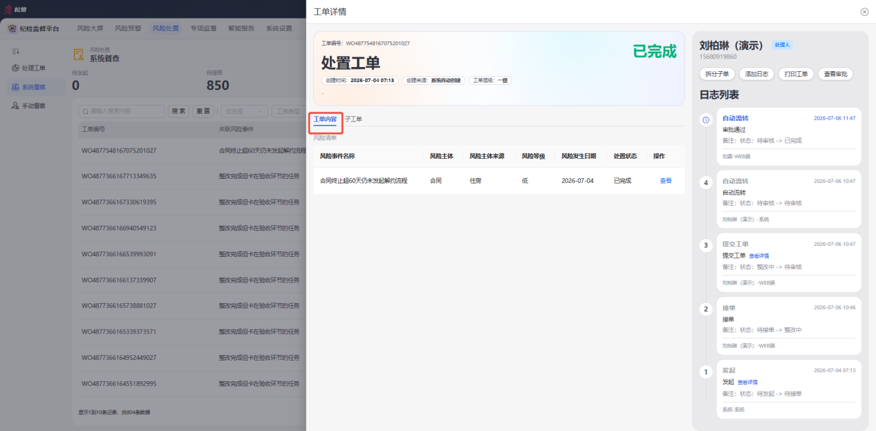Open the 优先级 dropdown filter

pyautogui.click(x=244, y=111)
